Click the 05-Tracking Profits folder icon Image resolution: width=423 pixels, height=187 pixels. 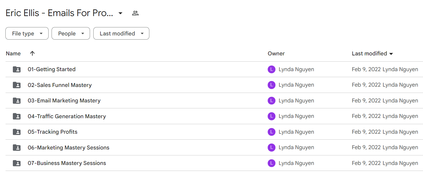pyautogui.click(x=17, y=132)
